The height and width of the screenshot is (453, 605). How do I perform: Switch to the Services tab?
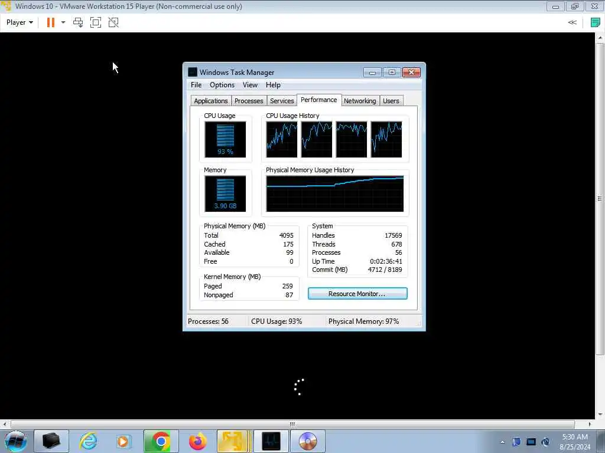click(x=282, y=101)
